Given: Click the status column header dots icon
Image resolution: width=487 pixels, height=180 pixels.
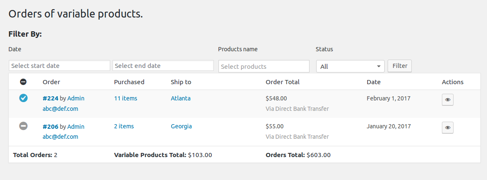Looking at the screenshot, I should pos(23,82).
